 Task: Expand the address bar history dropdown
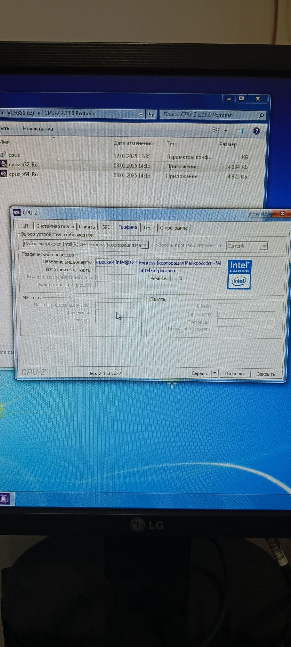pos(141,114)
